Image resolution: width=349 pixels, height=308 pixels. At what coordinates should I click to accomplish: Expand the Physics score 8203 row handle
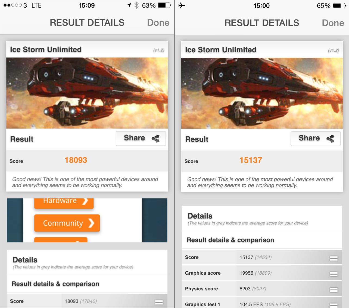coord(334,290)
